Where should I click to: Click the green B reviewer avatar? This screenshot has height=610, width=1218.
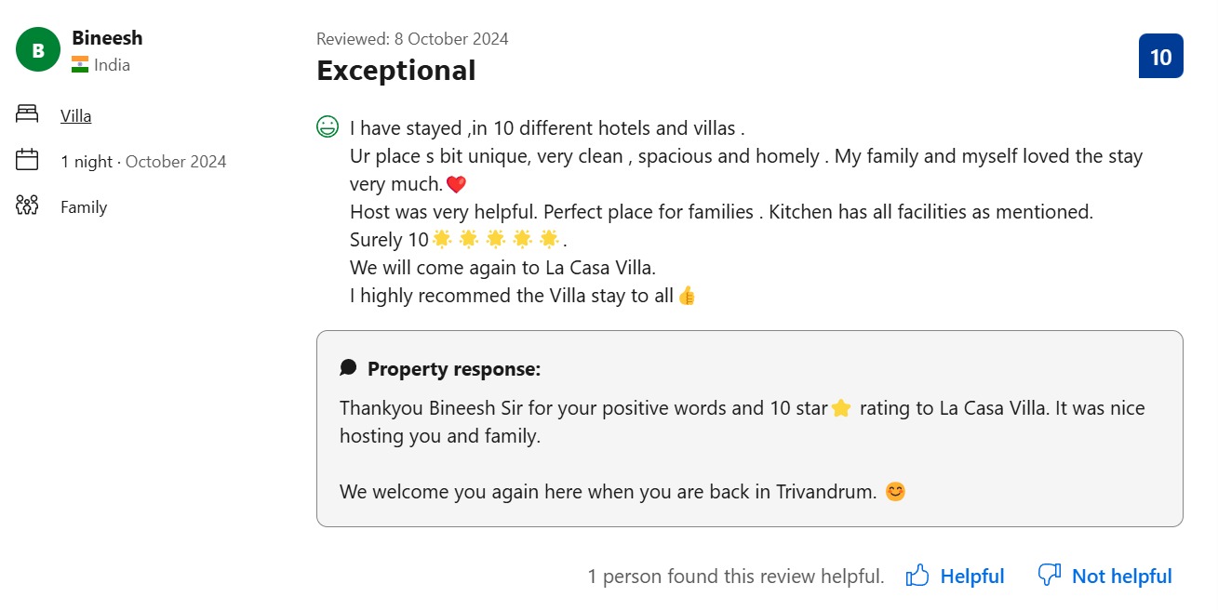pos(38,51)
